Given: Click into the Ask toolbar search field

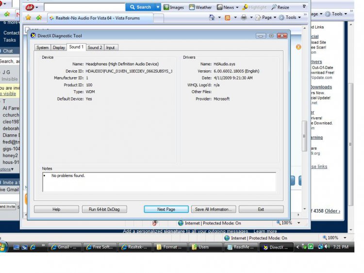Looking at the screenshot, I should click(x=84, y=7).
